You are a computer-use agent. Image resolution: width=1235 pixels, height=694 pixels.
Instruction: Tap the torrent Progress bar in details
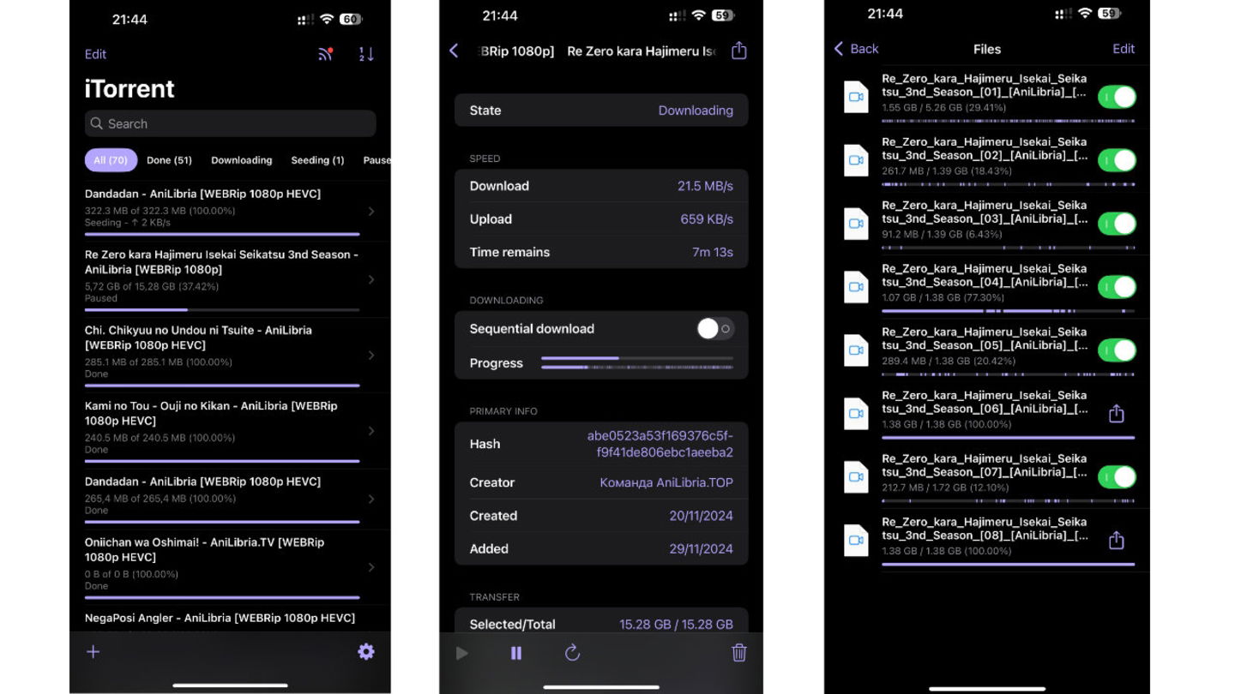click(x=637, y=362)
